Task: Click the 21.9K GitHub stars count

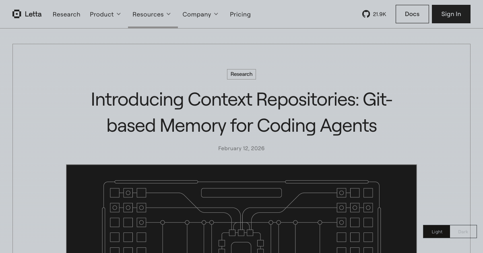Action: coord(379,14)
